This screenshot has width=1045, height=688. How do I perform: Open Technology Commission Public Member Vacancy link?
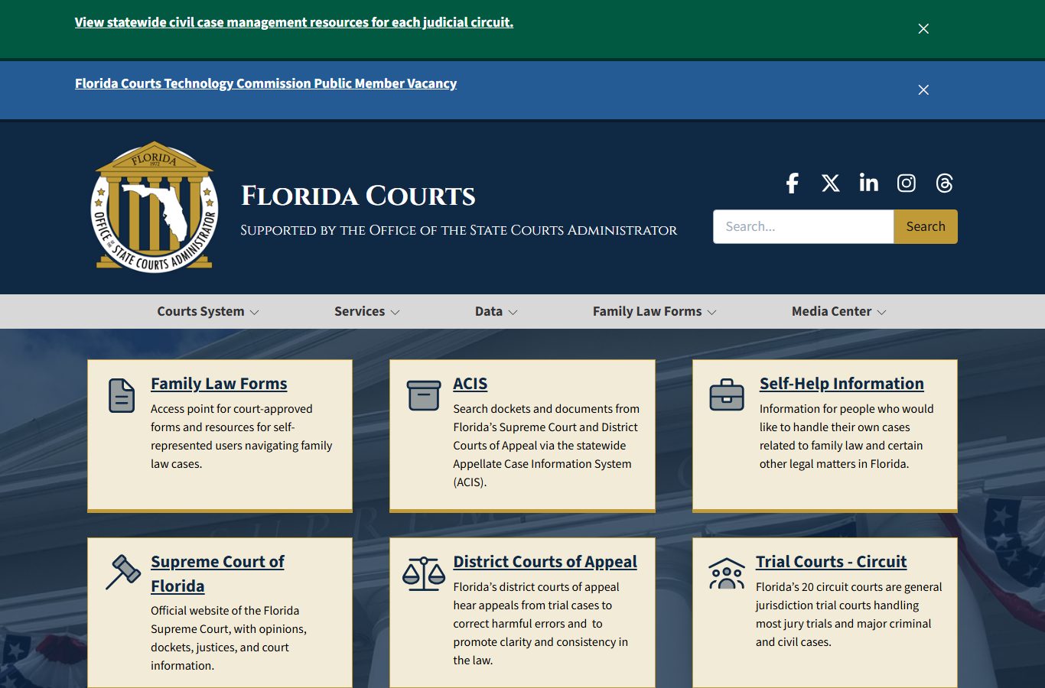(x=265, y=83)
